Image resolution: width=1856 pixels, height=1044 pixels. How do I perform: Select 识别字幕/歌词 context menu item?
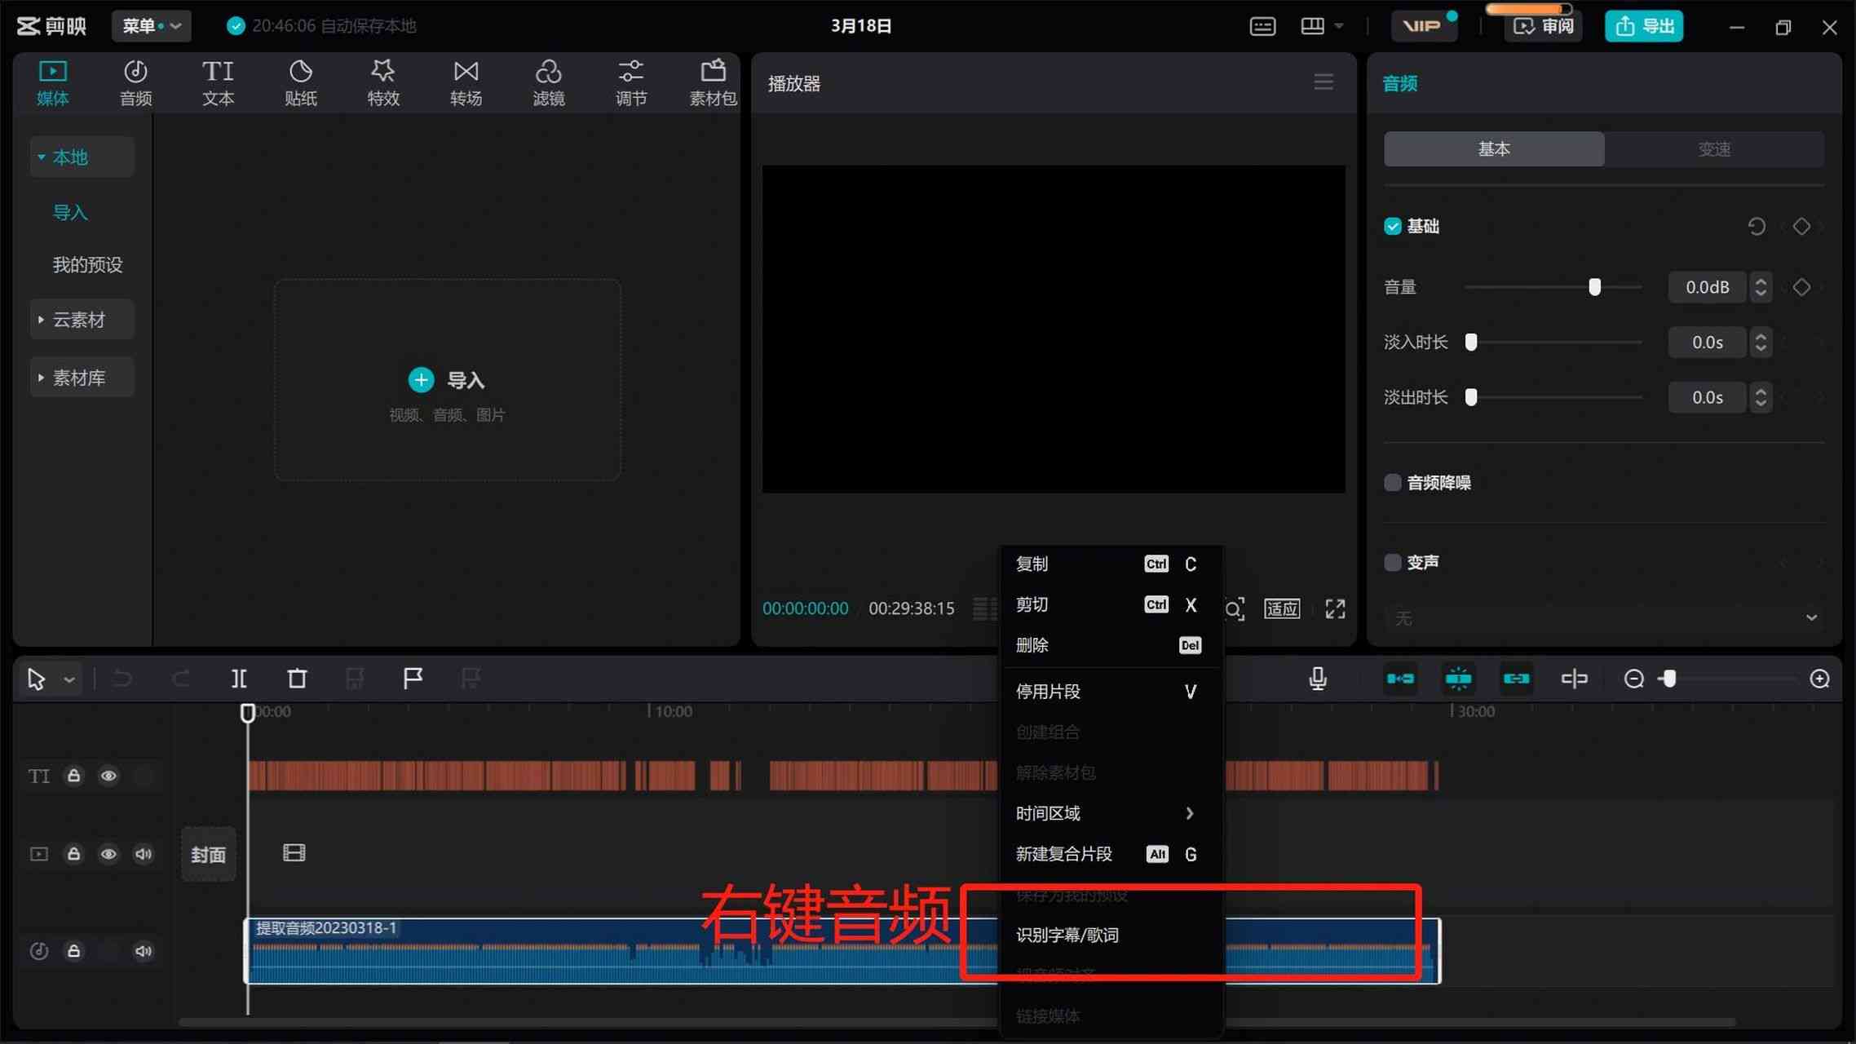pyautogui.click(x=1068, y=935)
